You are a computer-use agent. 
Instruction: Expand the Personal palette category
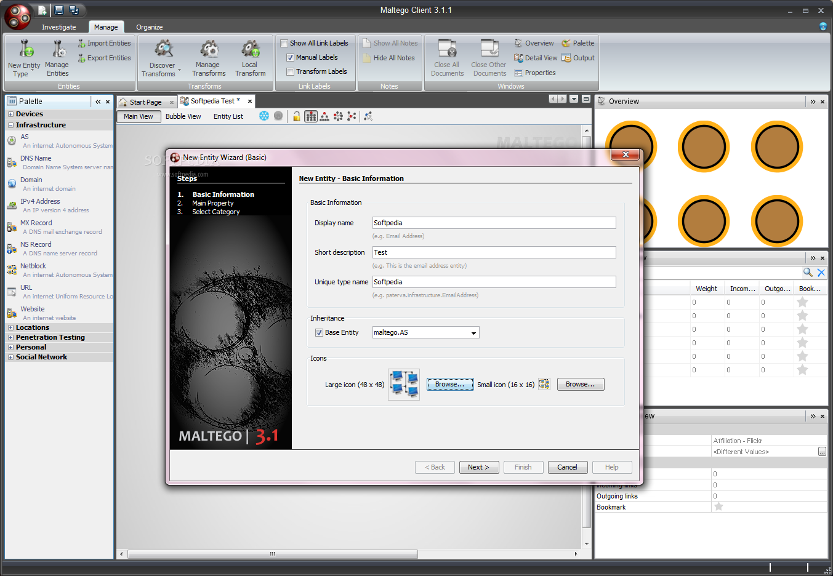(10, 347)
